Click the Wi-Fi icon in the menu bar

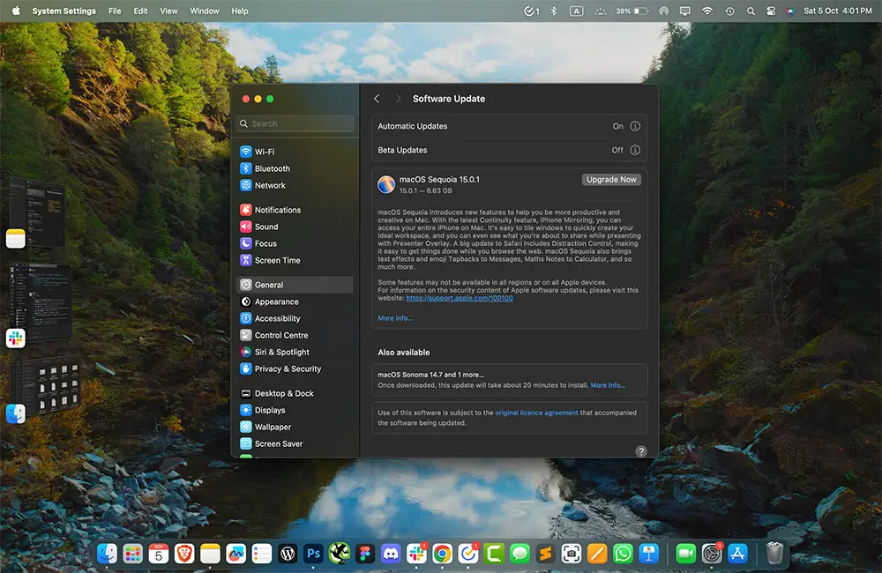click(x=707, y=11)
